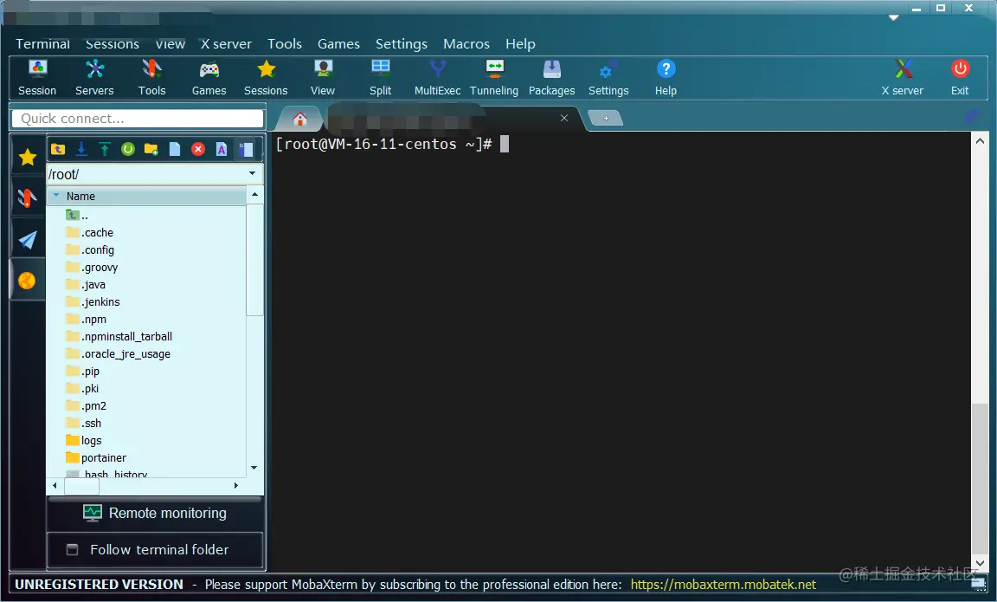Viewport: 997px width, 602px height.
Task: Click the file list horizontal scroll right arrow
Action: point(236,486)
